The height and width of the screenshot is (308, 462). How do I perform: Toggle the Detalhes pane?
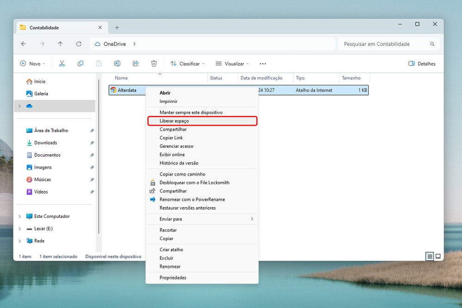click(422, 64)
